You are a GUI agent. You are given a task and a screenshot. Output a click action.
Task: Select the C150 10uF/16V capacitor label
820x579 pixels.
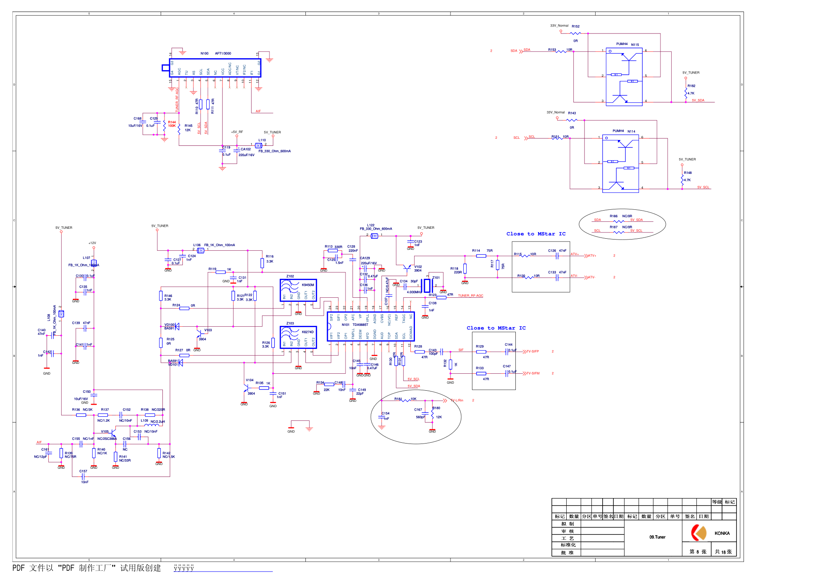83,395
